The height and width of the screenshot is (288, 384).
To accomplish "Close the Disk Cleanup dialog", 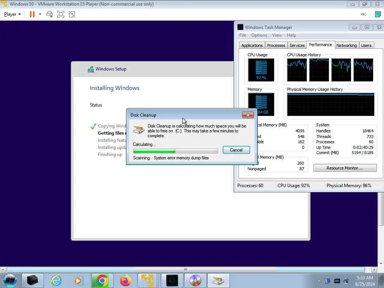I will pos(248,115).
